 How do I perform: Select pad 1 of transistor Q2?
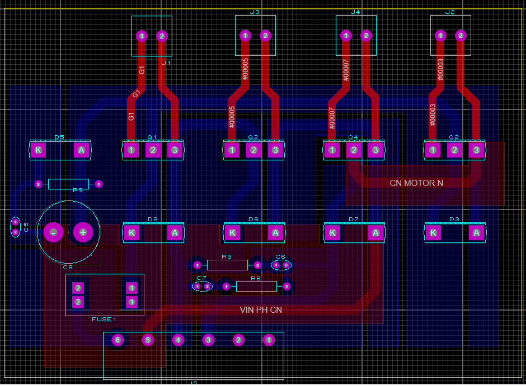433,150
